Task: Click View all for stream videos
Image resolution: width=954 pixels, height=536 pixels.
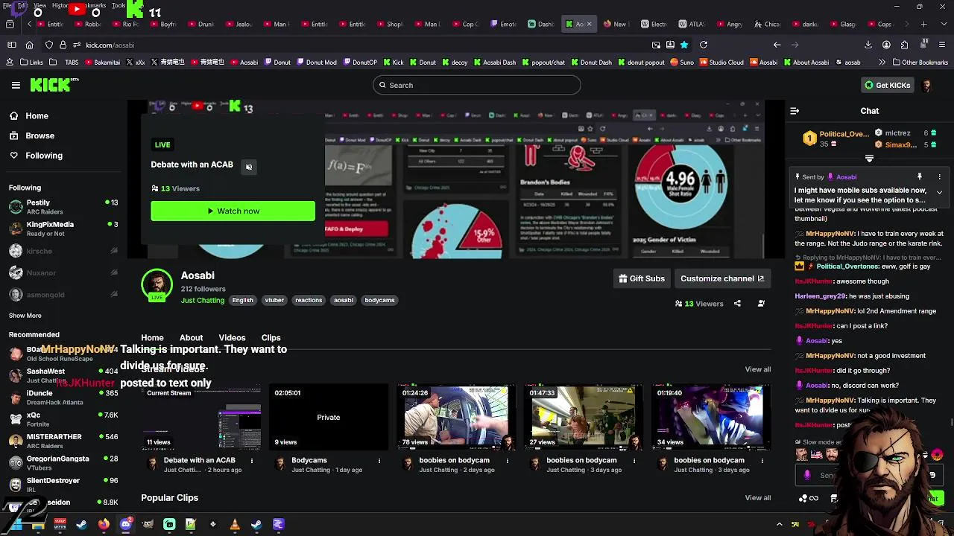Action: coord(757,369)
